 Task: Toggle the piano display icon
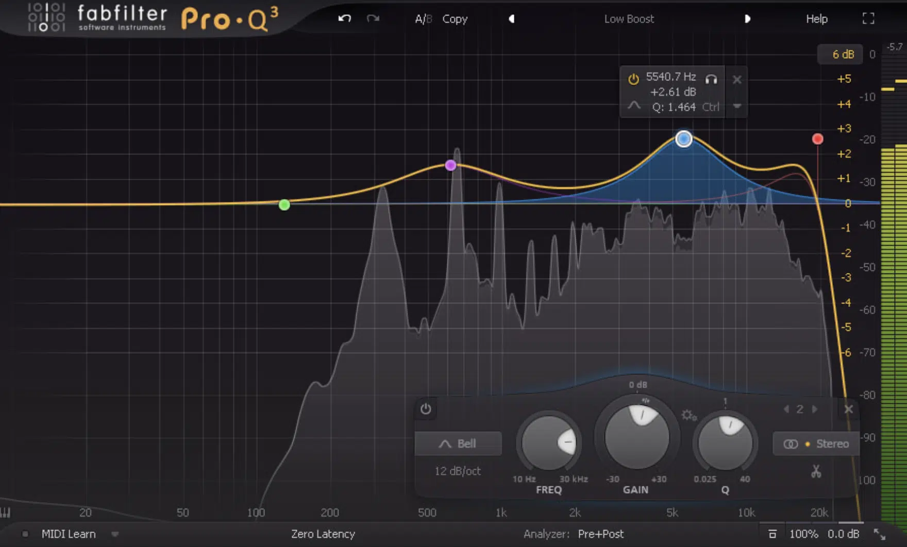click(5, 512)
